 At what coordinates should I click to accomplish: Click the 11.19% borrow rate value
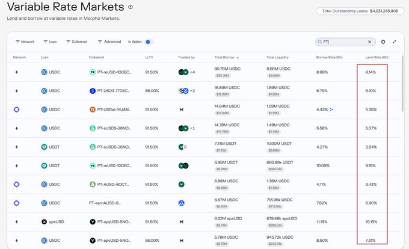pyautogui.click(x=322, y=222)
